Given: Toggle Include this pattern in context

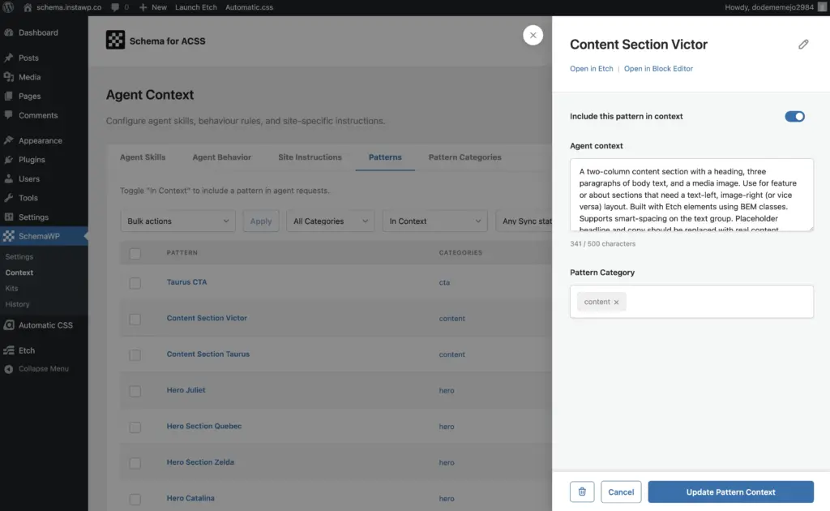Looking at the screenshot, I should [x=794, y=117].
